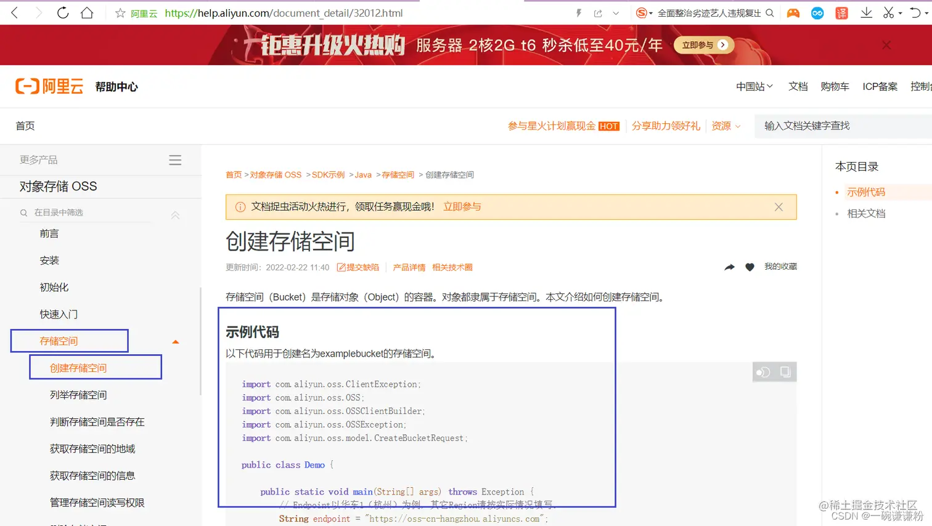Open the browser downloads icon
This screenshot has height=526, width=932.
[866, 13]
